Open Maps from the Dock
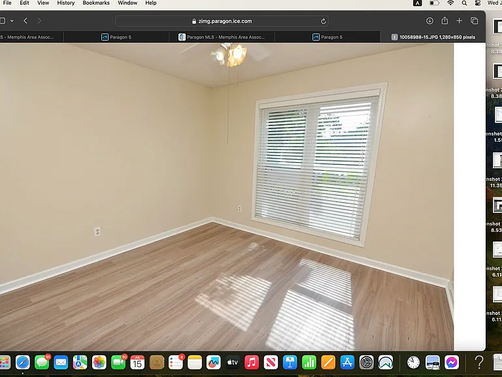 click(x=80, y=363)
